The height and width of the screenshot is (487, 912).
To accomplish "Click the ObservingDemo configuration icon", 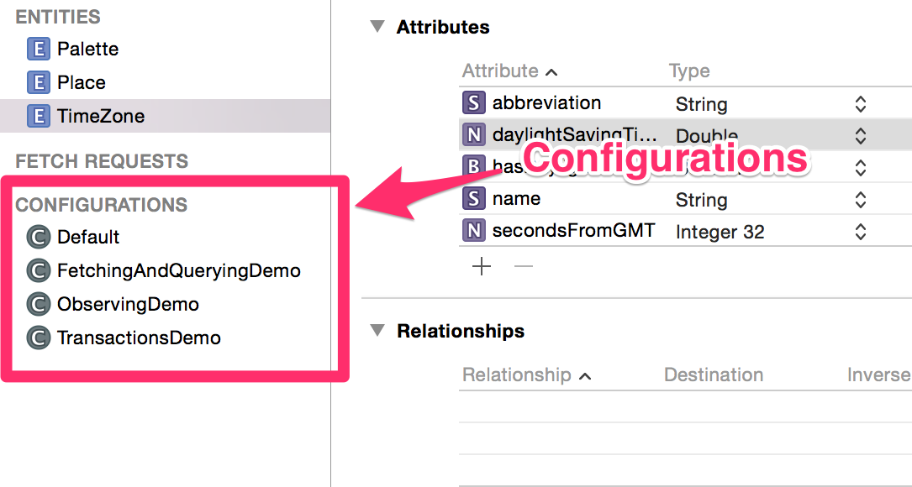I will point(38,305).
